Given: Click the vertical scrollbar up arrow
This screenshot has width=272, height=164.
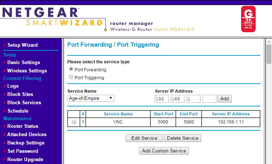Looking at the screenshot, I should coord(269,42).
